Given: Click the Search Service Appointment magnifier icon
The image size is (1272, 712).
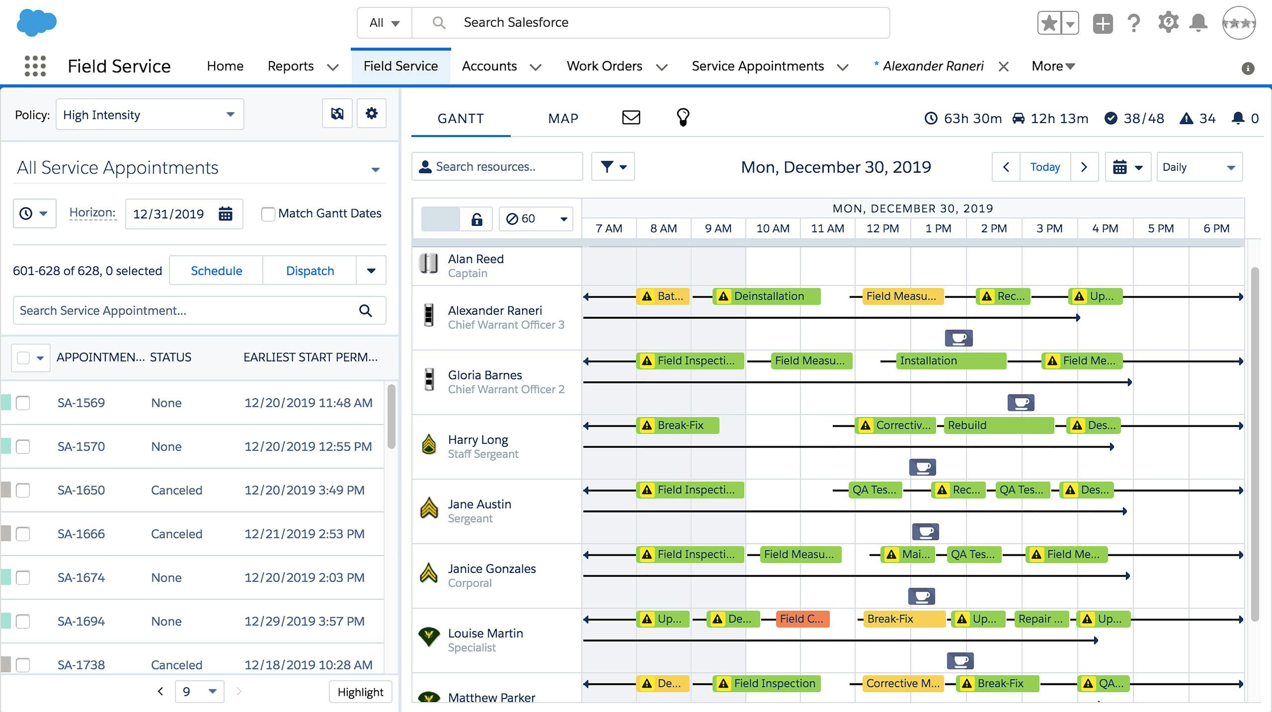Looking at the screenshot, I should tap(366, 311).
